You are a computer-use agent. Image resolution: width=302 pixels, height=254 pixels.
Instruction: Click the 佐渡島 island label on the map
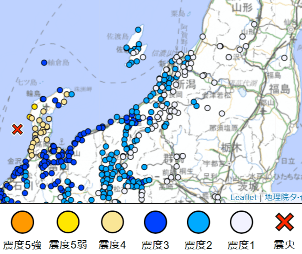(118, 36)
